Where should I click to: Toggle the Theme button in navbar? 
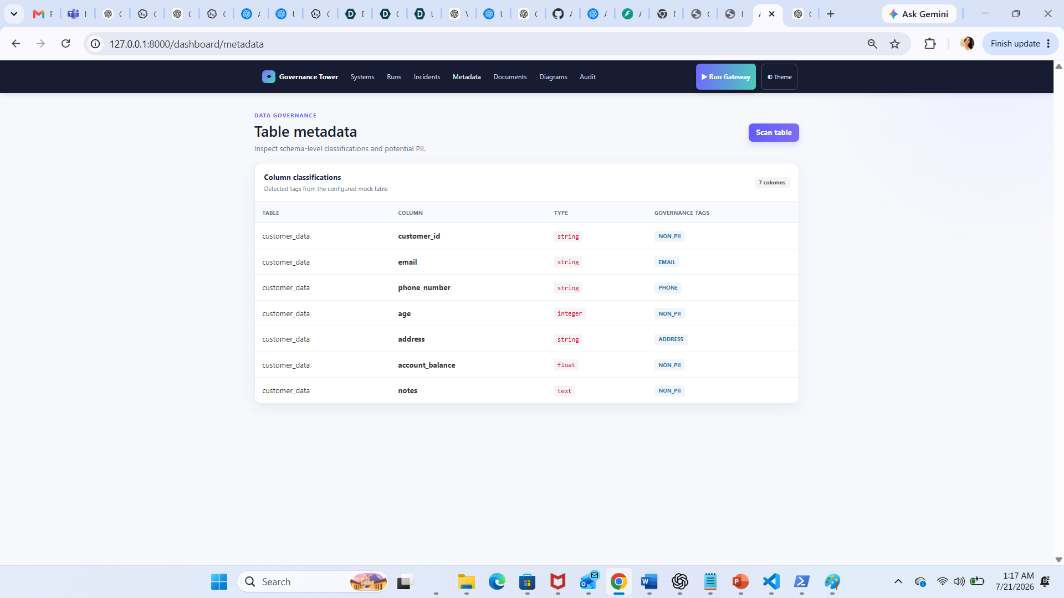pyautogui.click(x=779, y=77)
